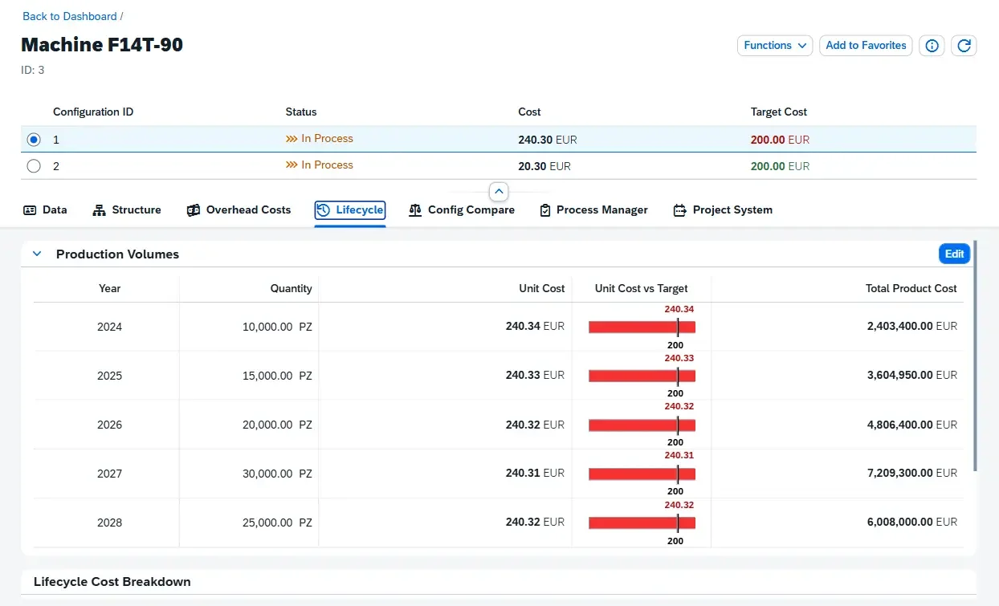This screenshot has width=999, height=606.
Task: Open the Functions dropdown
Action: pos(773,46)
